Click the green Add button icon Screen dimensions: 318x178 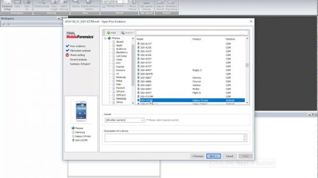click(111, 33)
